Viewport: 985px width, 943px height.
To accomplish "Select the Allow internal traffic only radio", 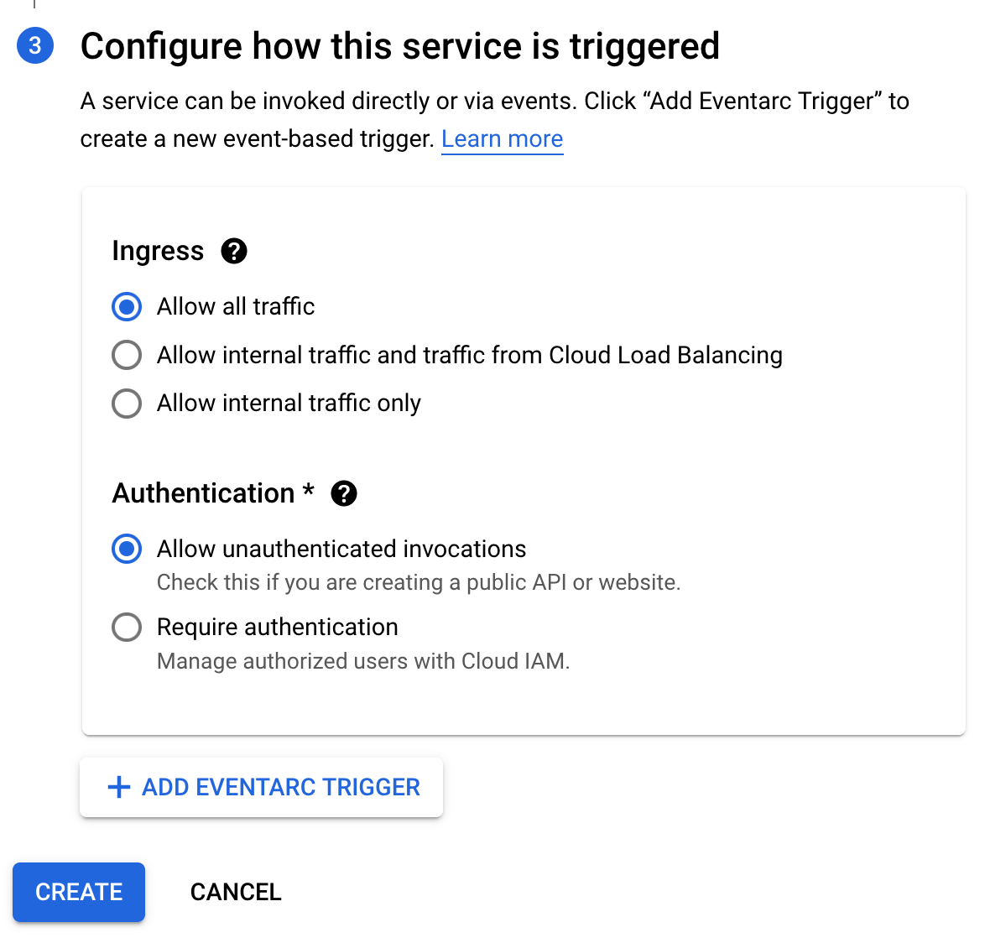I will coord(127,404).
